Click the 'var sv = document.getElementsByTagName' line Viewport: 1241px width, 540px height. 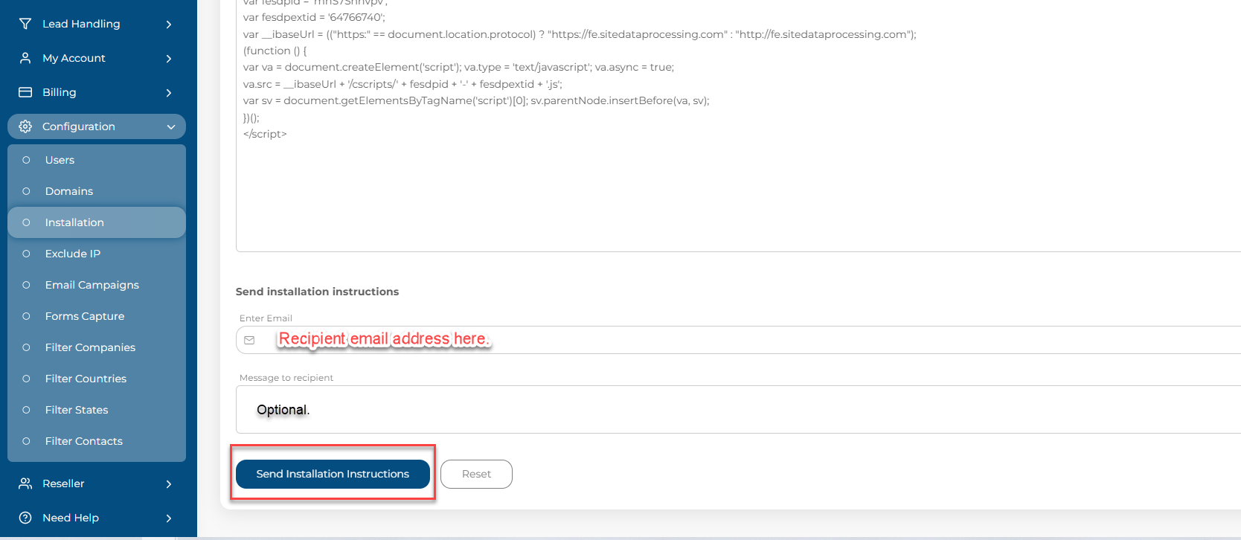[x=476, y=100]
